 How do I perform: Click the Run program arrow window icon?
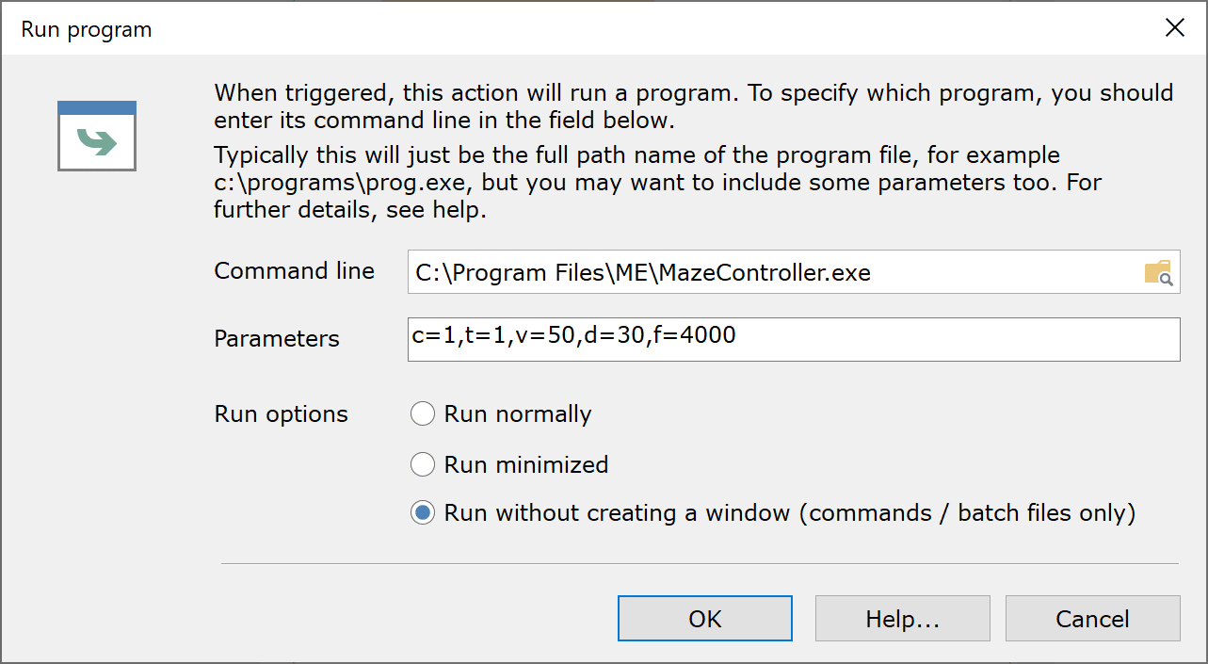coord(97,136)
